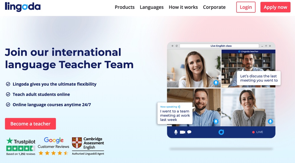Open the Corporate page
The width and height of the screenshot is (295, 163).
[214, 7]
